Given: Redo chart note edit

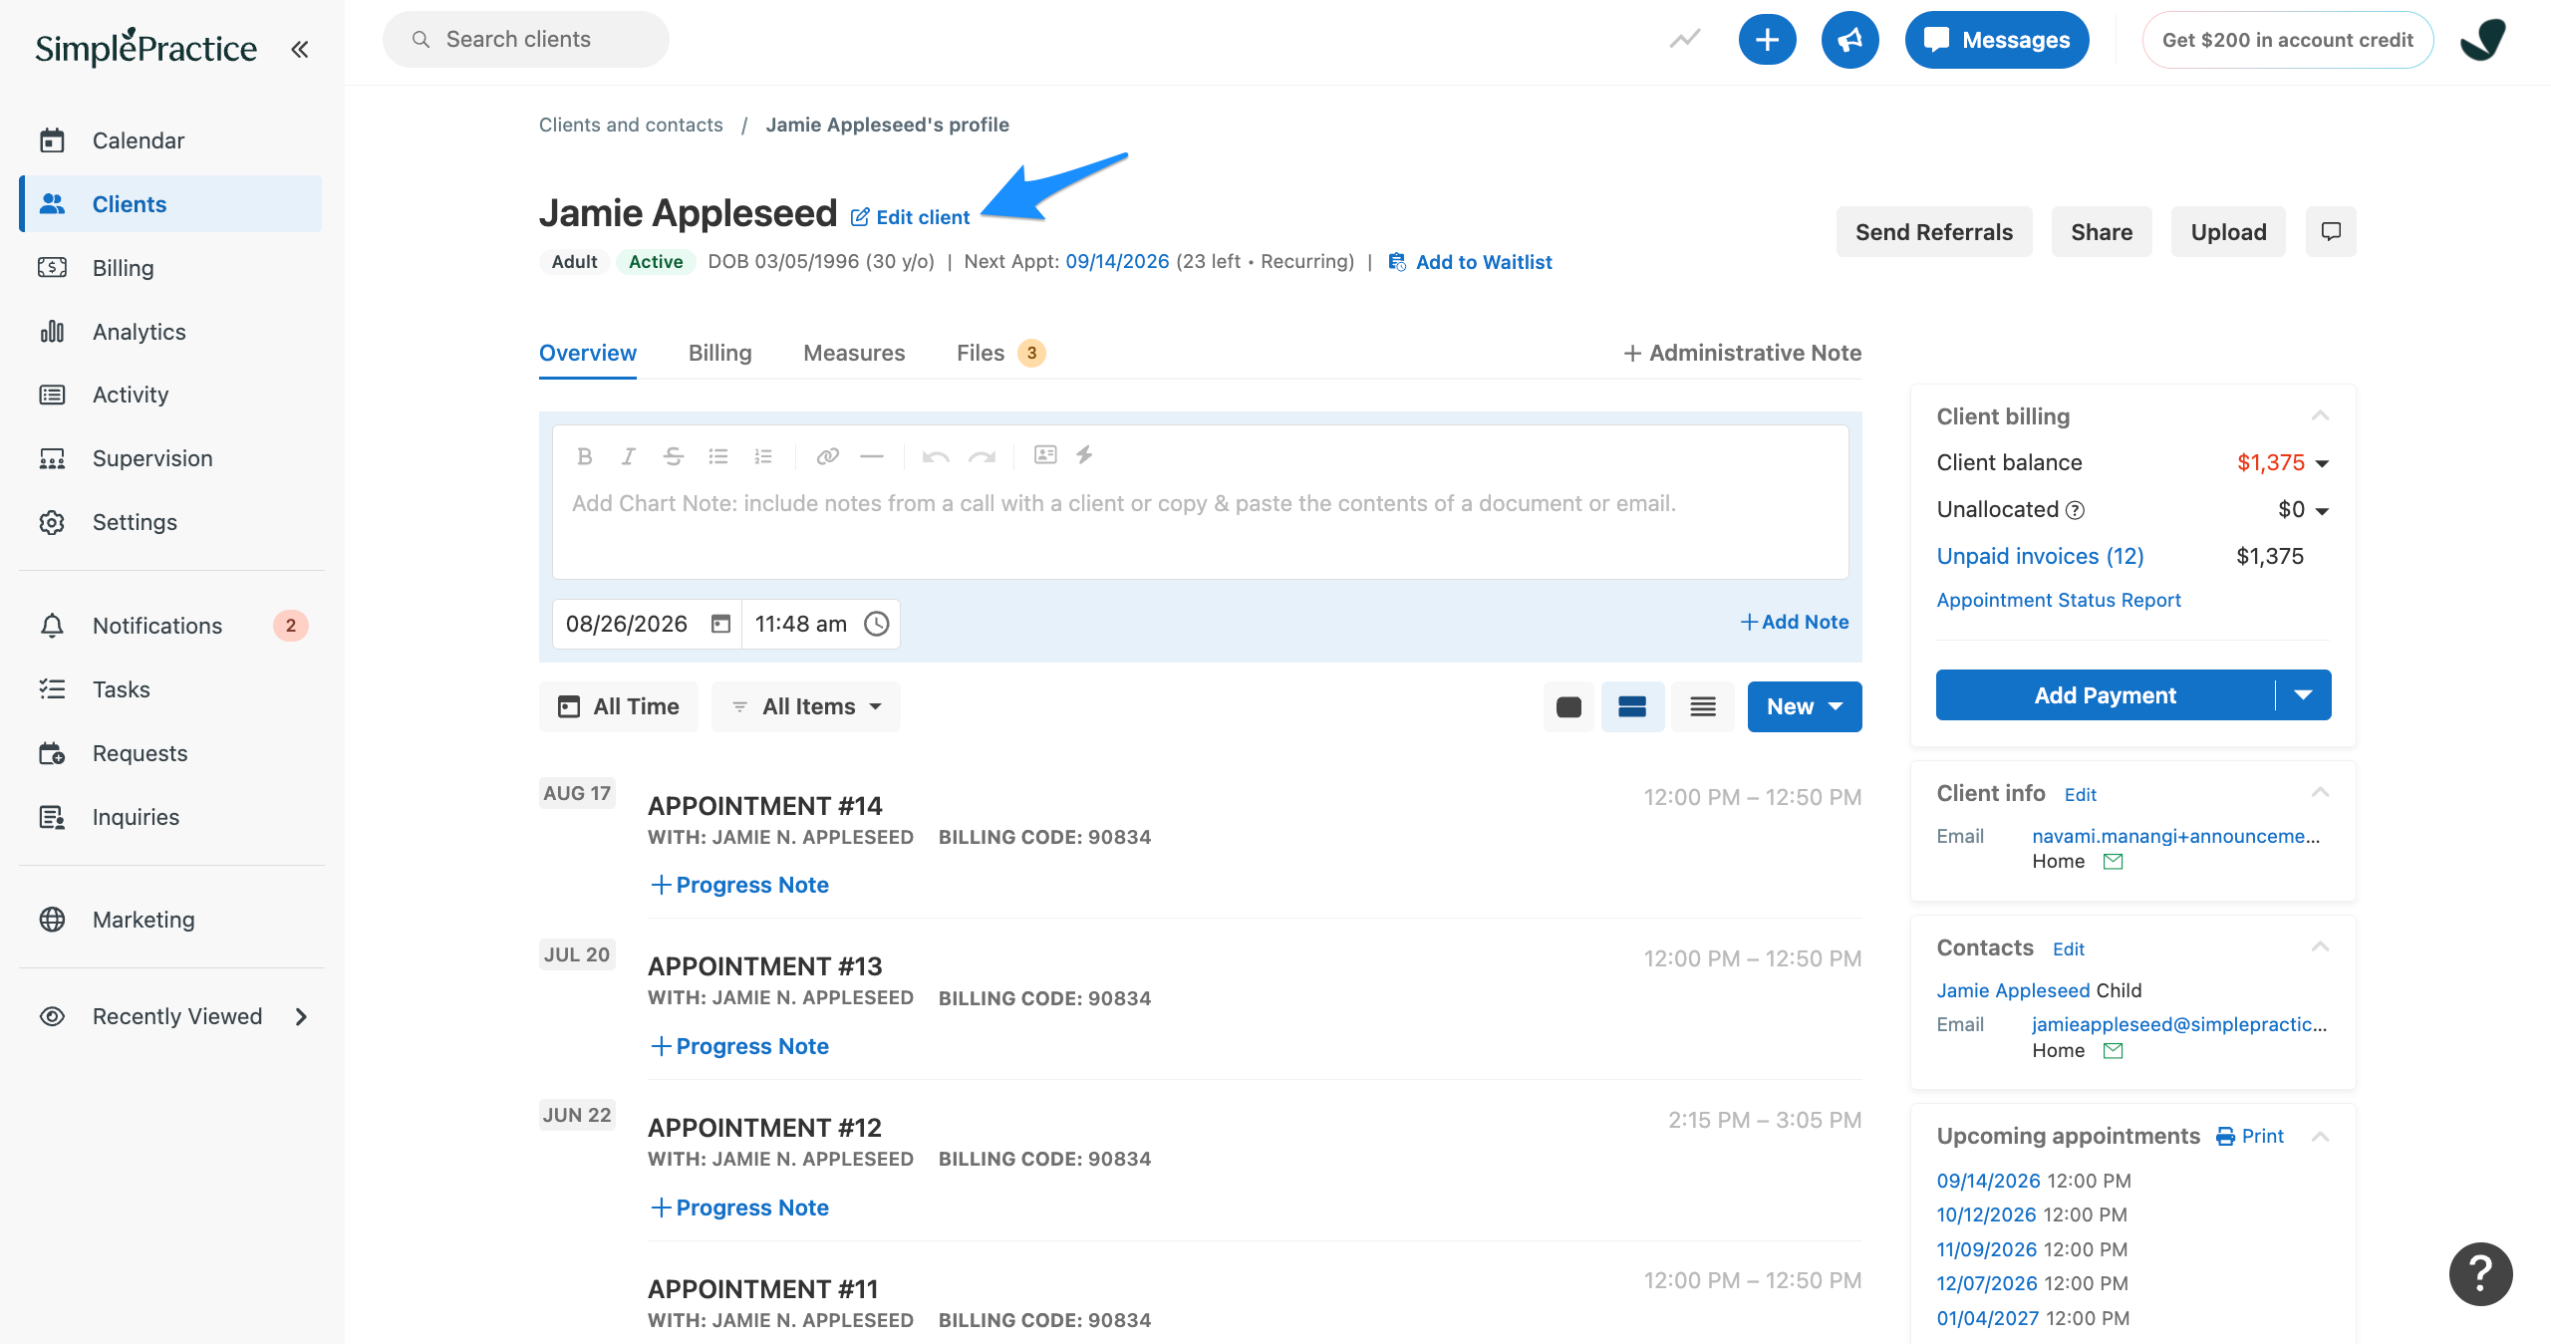Looking at the screenshot, I should click(983, 456).
